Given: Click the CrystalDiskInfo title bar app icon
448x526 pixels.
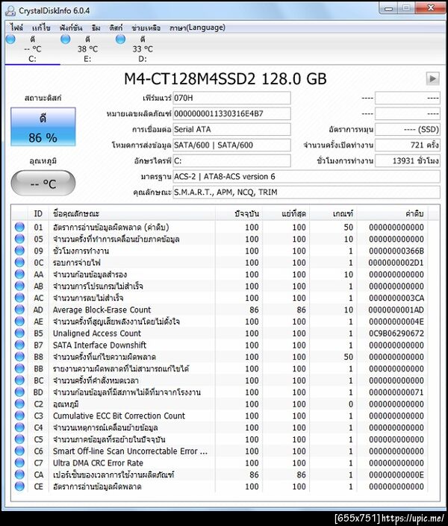Looking at the screenshot, I should click(10, 10).
